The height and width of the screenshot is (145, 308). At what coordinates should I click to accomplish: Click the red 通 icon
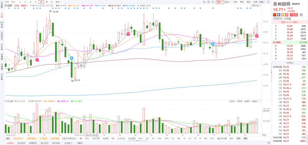[x=287, y=15]
